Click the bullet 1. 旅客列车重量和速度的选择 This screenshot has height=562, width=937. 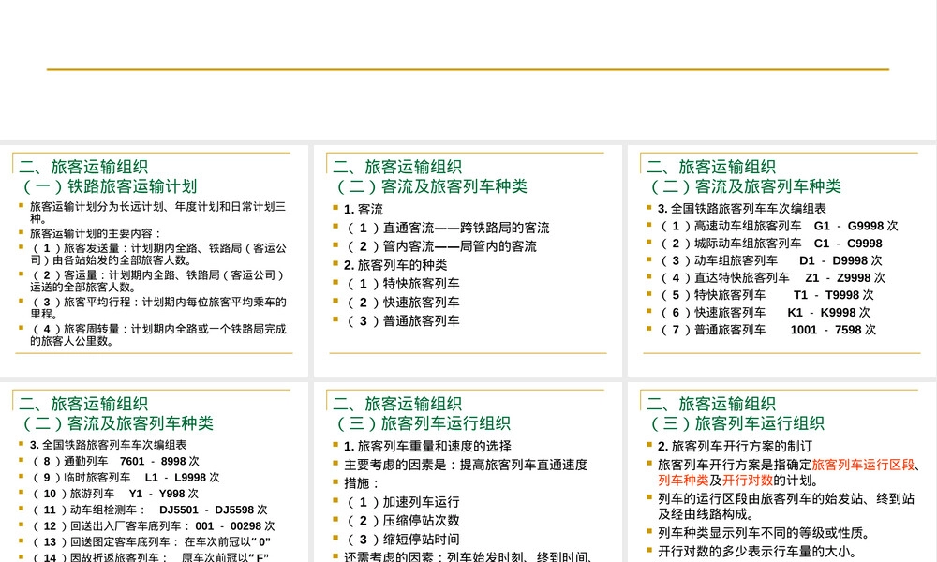(427, 447)
